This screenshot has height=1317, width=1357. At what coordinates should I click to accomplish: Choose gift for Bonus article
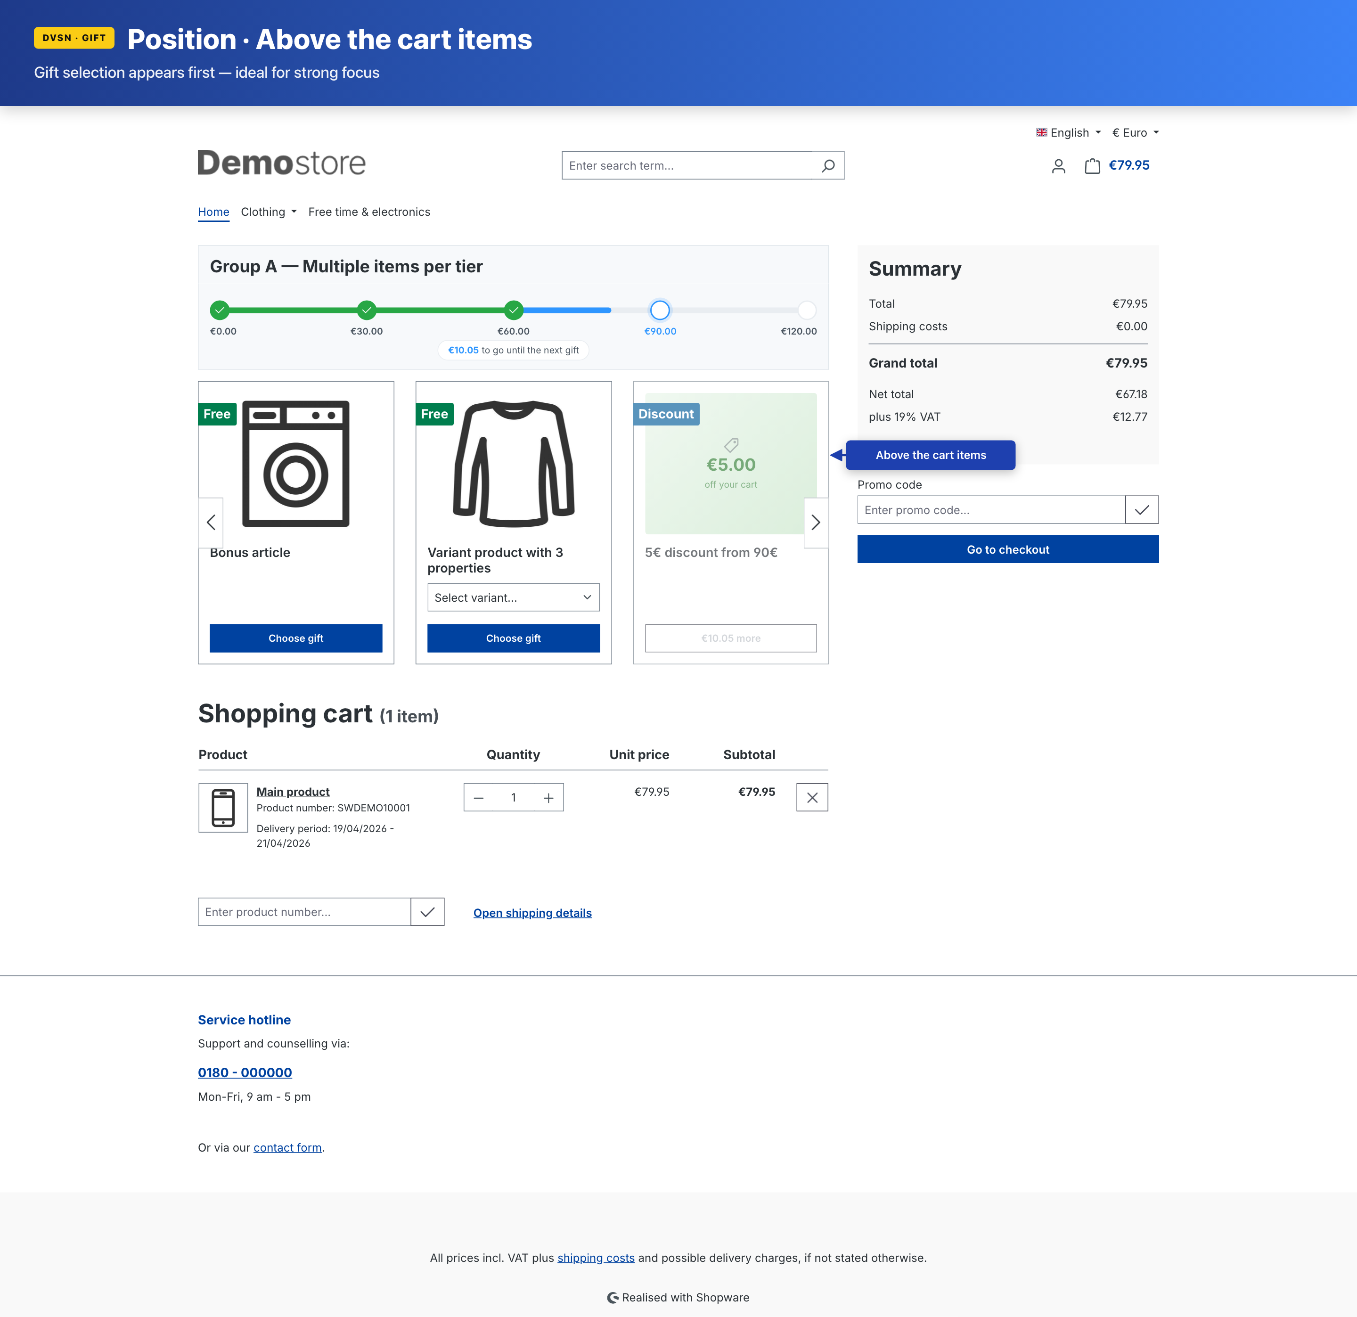(295, 638)
